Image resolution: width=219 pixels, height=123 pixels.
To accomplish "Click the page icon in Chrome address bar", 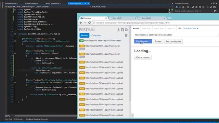I will click(94, 23).
